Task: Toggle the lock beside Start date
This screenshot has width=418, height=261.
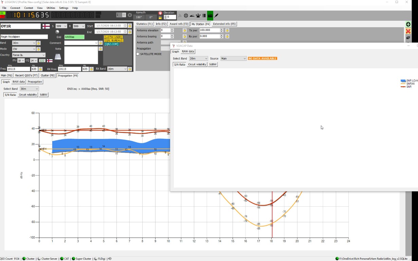Action: pos(130,26)
